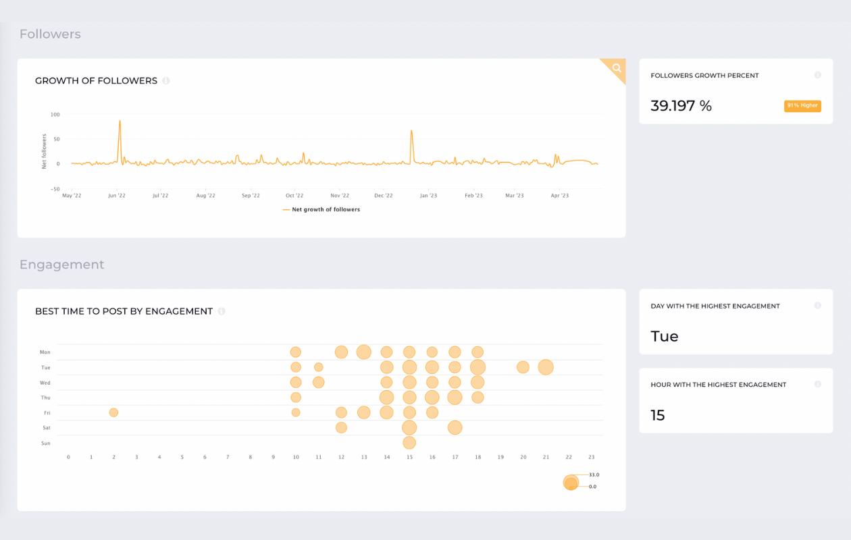
Task: Select the Sunday hour 15 engagement bubble
Action: [x=409, y=443]
